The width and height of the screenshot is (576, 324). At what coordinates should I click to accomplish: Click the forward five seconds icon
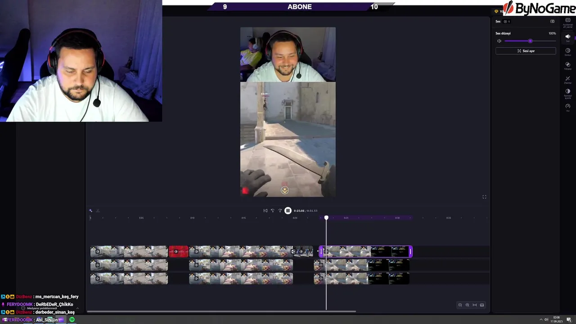(280, 211)
